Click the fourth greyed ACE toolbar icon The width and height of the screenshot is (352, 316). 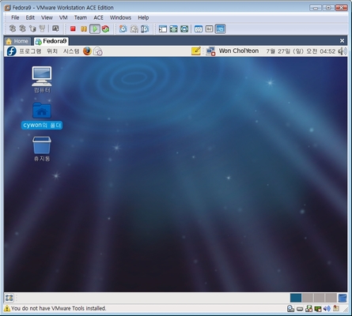click(42, 28)
